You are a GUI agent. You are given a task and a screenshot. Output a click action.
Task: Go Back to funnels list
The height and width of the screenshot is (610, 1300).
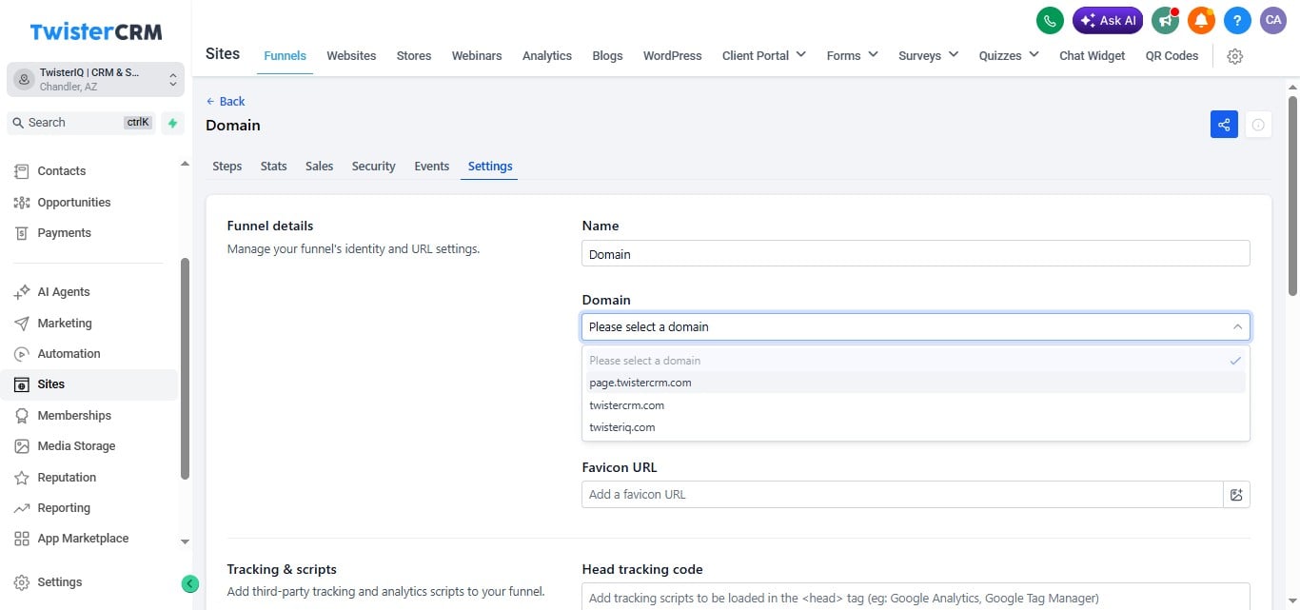coord(226,102)
